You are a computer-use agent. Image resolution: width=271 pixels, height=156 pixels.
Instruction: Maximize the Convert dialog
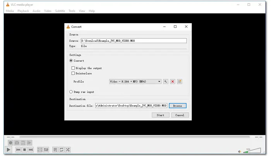tap(175, 27)
